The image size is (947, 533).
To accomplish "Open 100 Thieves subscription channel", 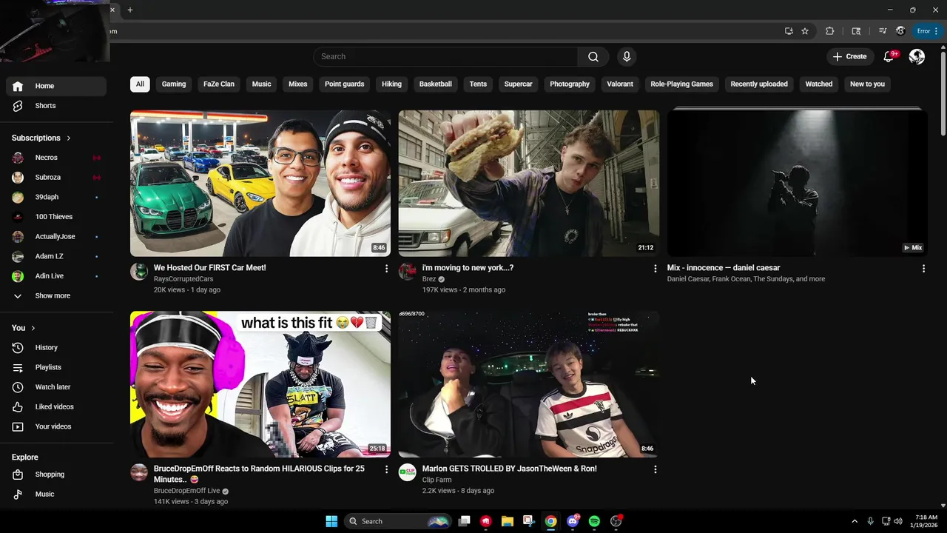I will pyautogui.click(x=56, y=217).
